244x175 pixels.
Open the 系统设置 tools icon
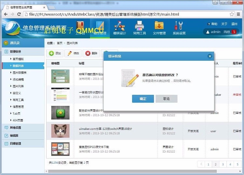tap(179, 28)
